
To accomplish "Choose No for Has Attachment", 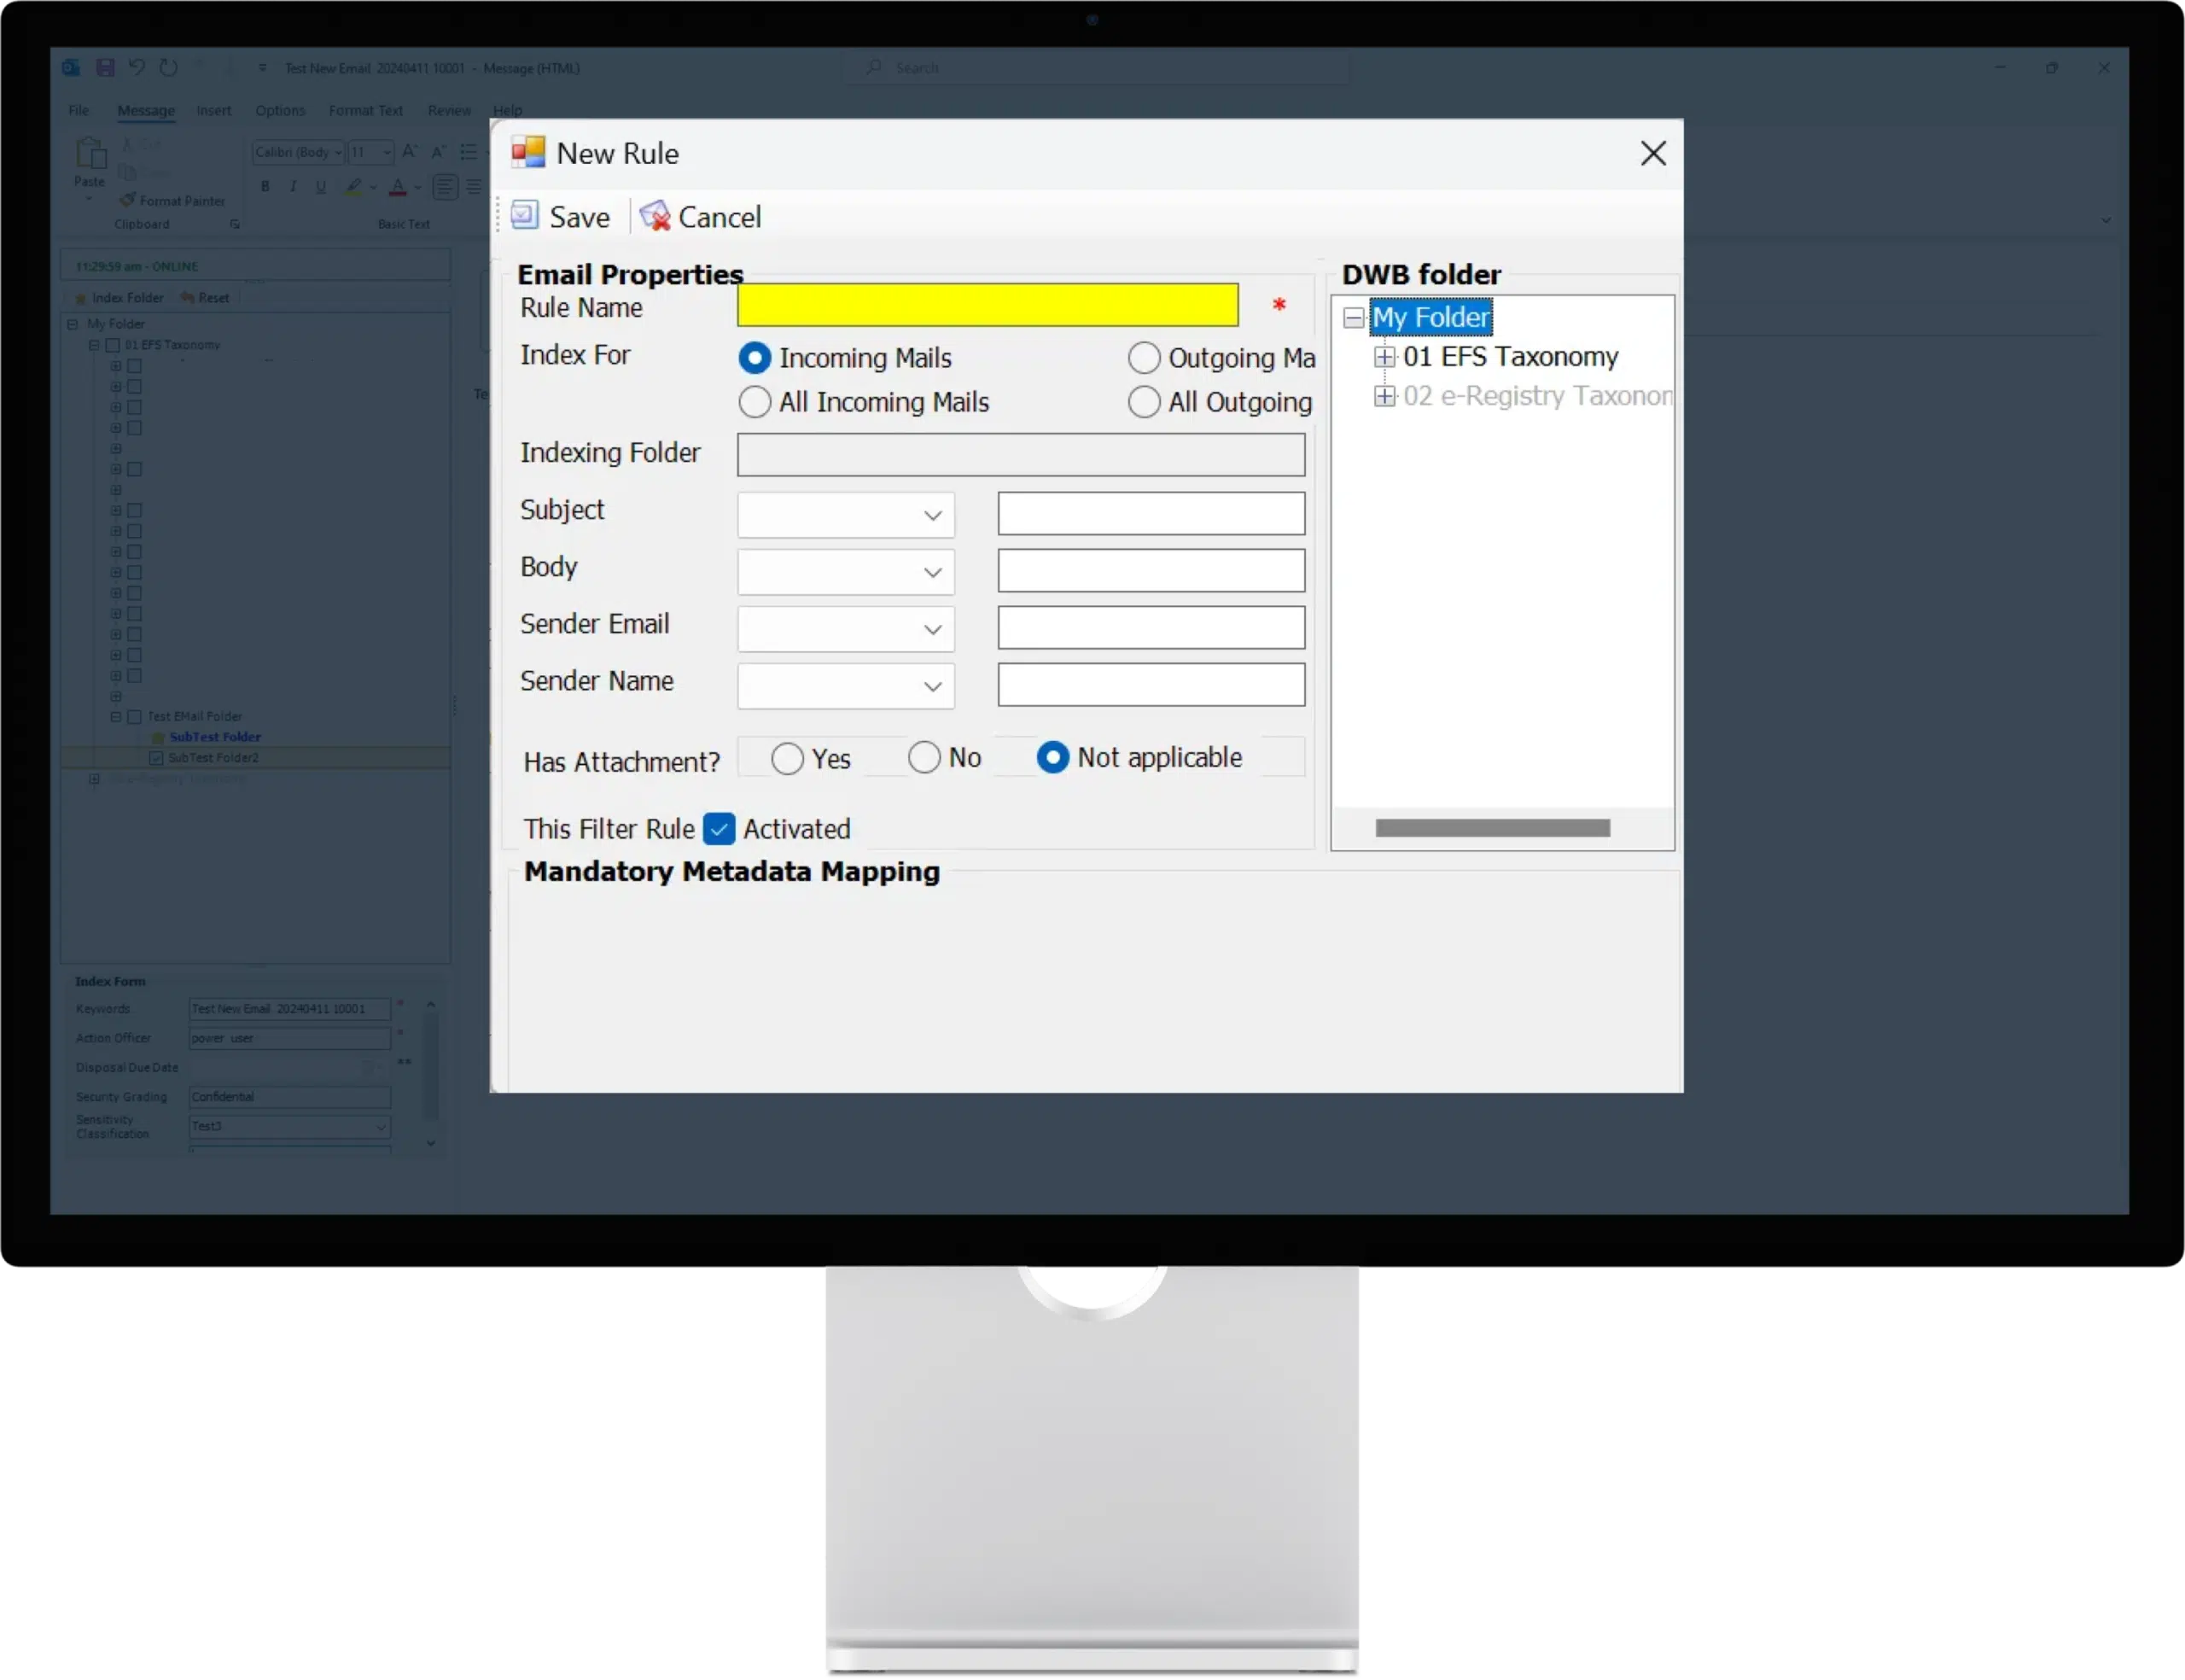I will tap(924, 758).
